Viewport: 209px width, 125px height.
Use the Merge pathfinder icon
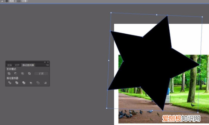click(x=24, y=83)
